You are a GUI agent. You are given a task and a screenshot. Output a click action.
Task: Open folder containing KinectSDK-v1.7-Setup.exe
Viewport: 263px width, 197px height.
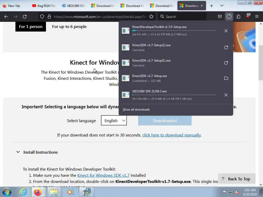(226, 78)
